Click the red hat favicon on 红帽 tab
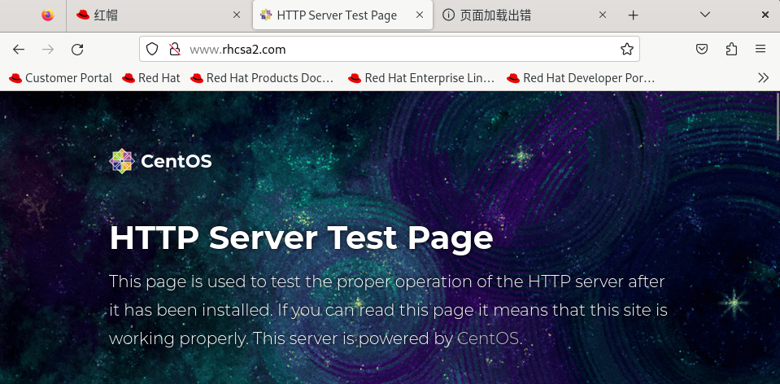The height and width of the screenshot is (384, 780). [83, 15]
